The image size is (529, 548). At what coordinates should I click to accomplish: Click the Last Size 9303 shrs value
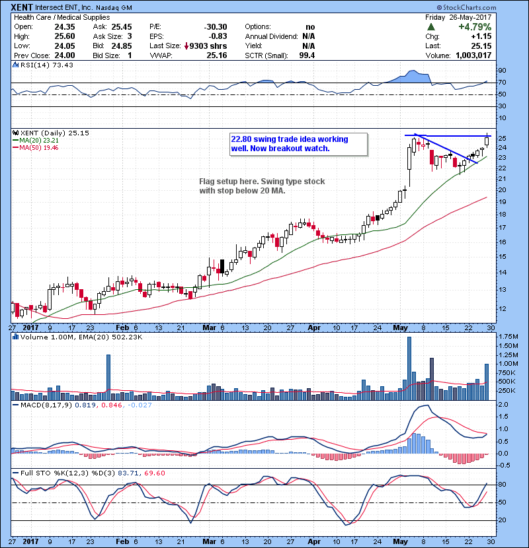(208, 46)
